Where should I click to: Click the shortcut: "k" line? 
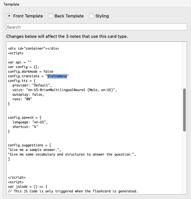[x=25, y=127]
